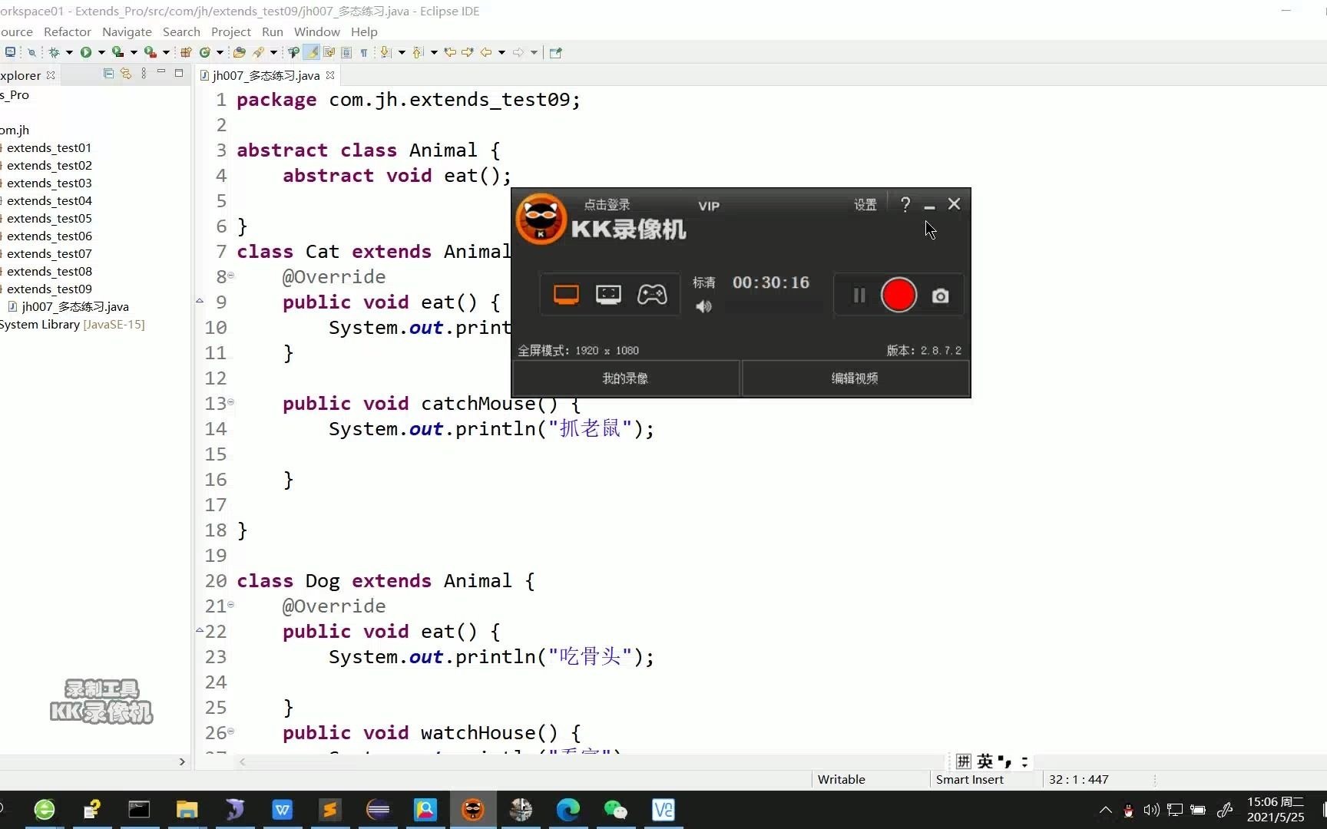This screenshot has width=1327, height=829.
Task: Collapse the catchMouse fold marker on line 13
Action: coord(230,401)
